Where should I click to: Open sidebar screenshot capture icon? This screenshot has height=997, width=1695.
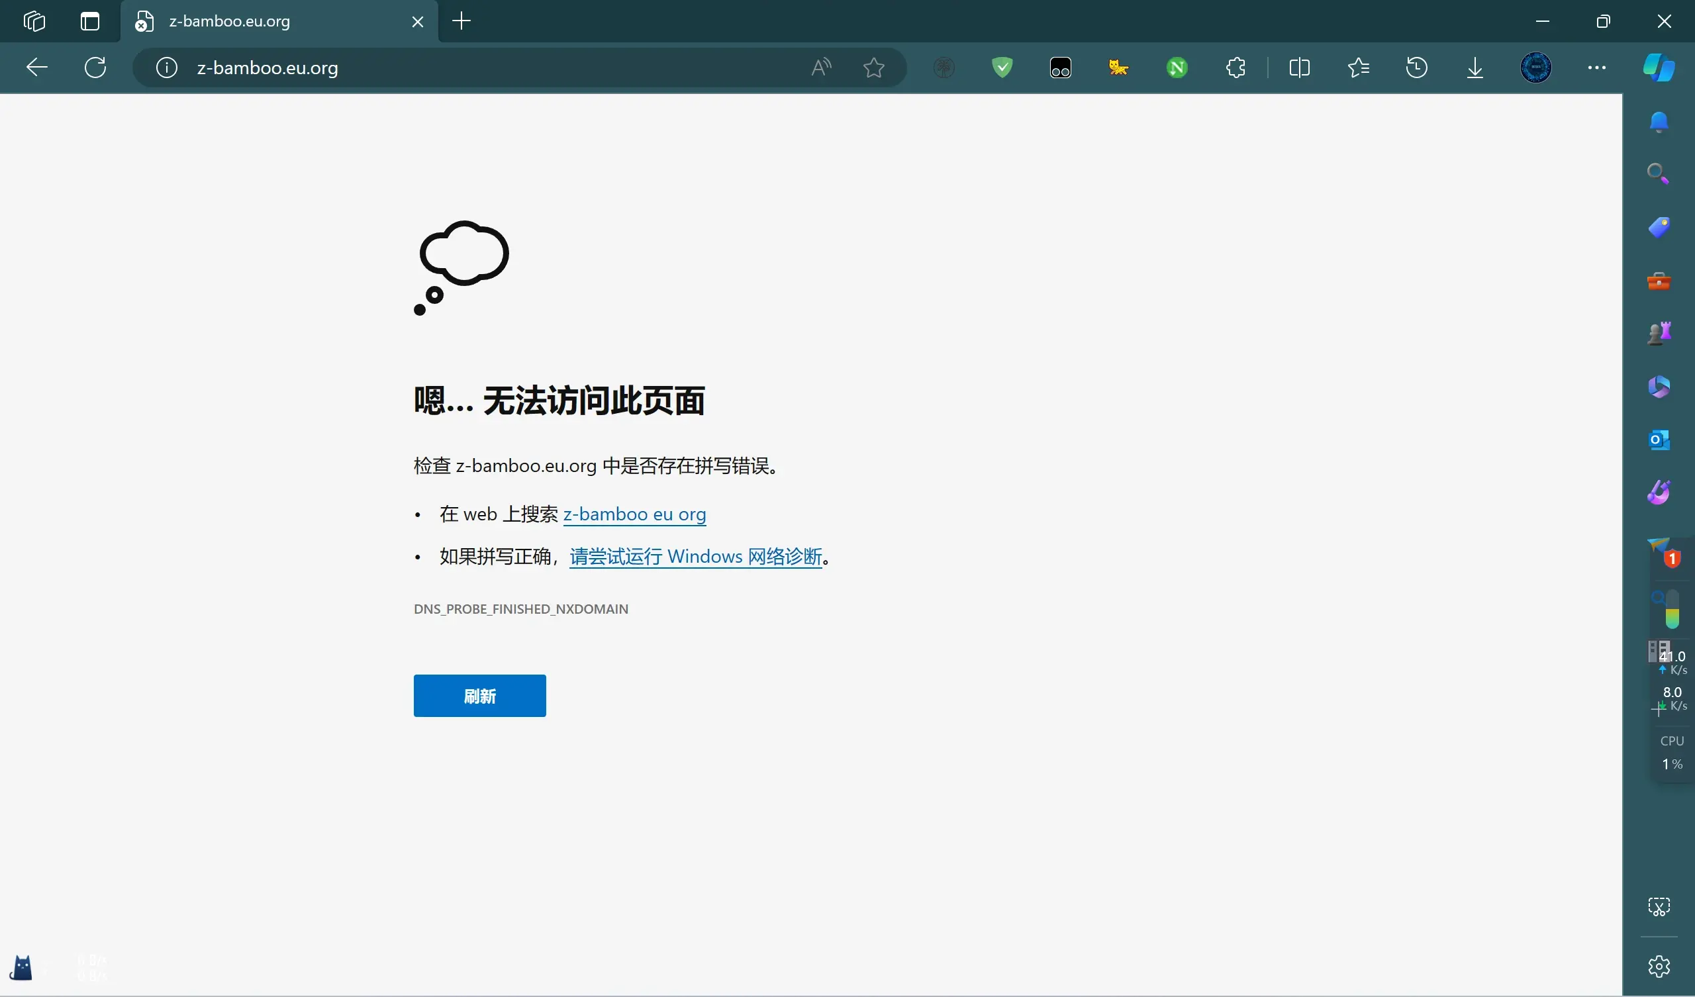1659,907
